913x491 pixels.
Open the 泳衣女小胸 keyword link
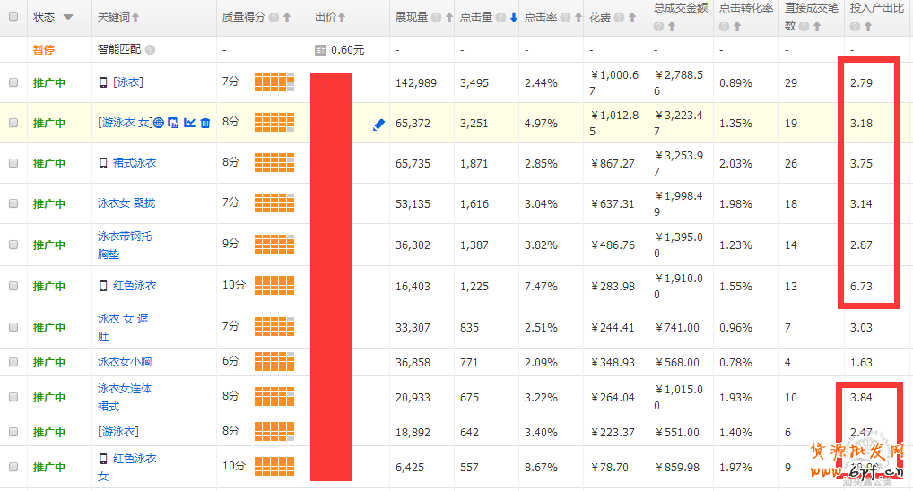pos(125,362)
